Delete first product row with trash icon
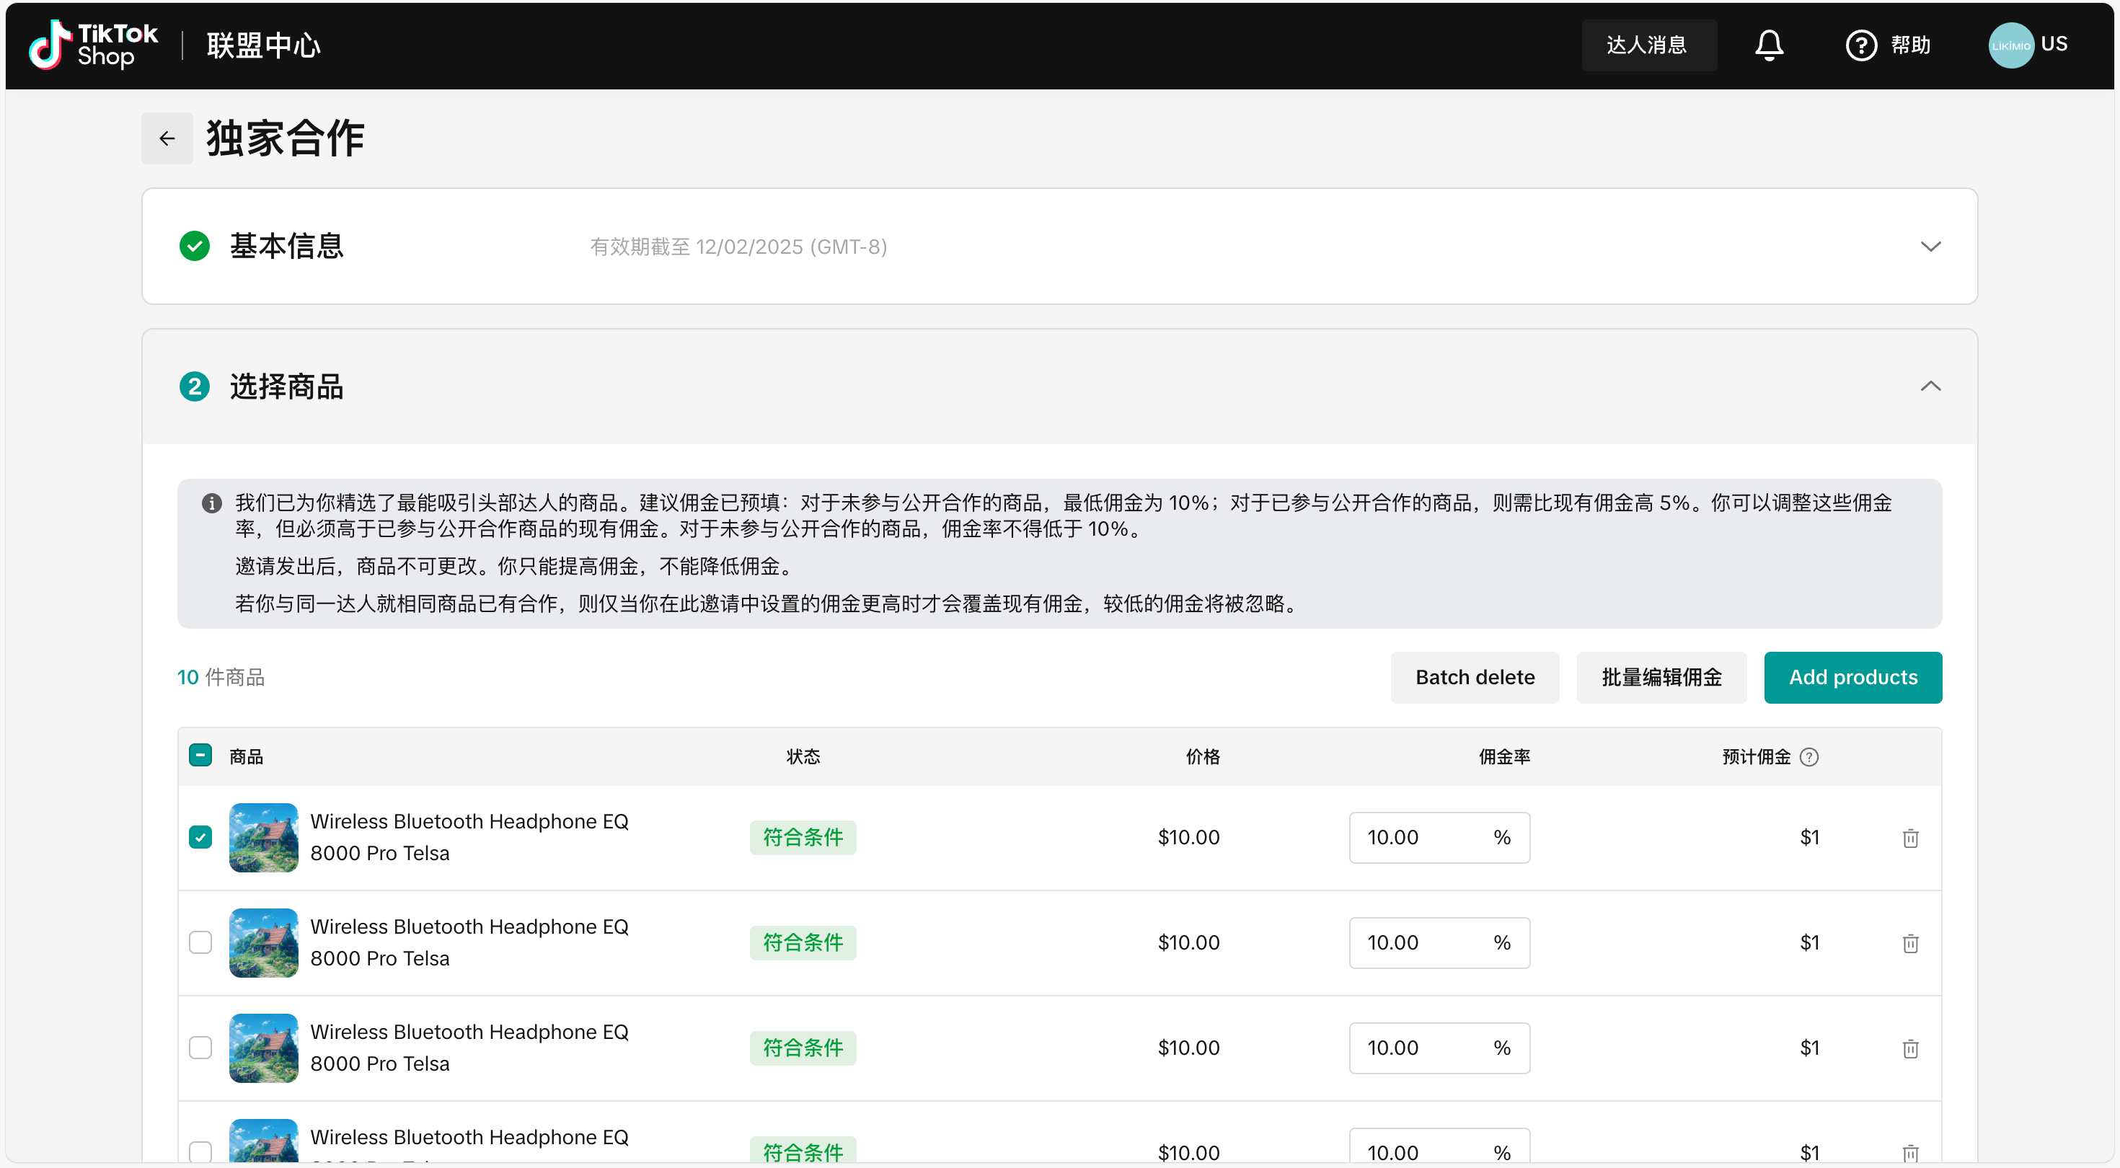 point(1910,838)
